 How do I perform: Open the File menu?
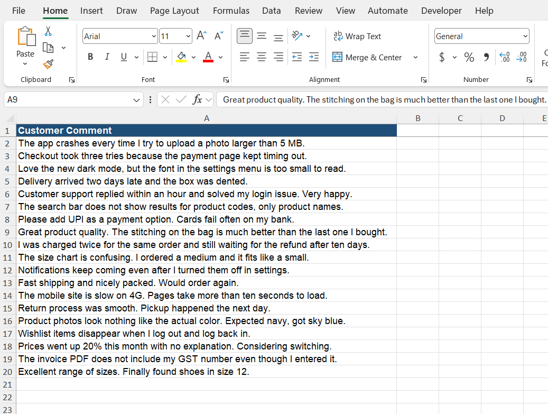click(18, 11)
